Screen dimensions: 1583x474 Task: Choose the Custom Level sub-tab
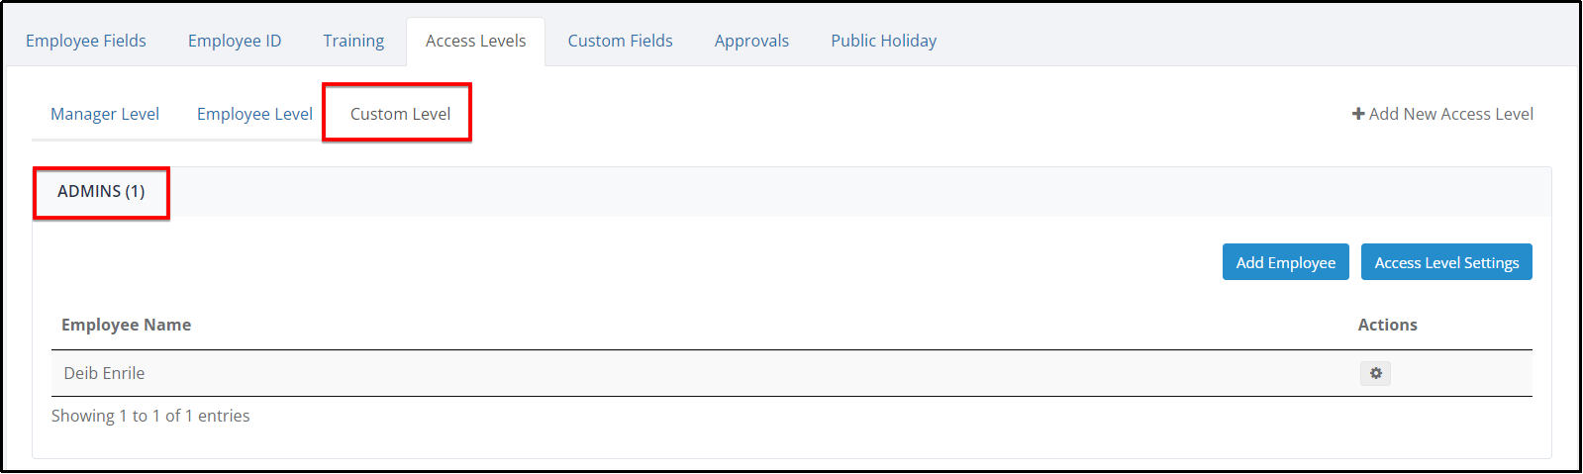pos(400,114)
